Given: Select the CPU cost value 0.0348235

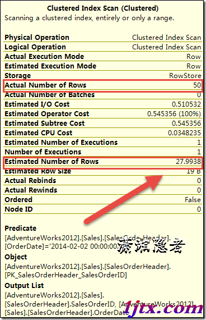Looking at the screenshot, I should pyautogui.click(x=184, y=133).
